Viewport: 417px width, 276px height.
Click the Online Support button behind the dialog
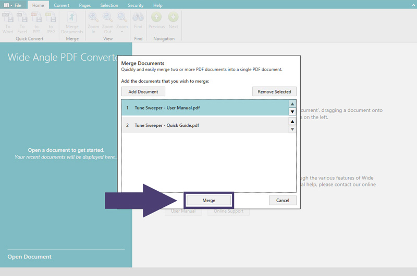[x=228, y=212]
